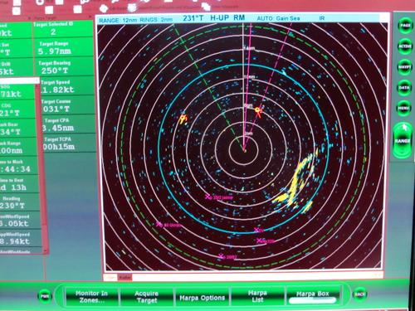Select MARPA target 1 on radar
Image resolution: width=415 pixels, height=311 pixels.
(183, 119)
